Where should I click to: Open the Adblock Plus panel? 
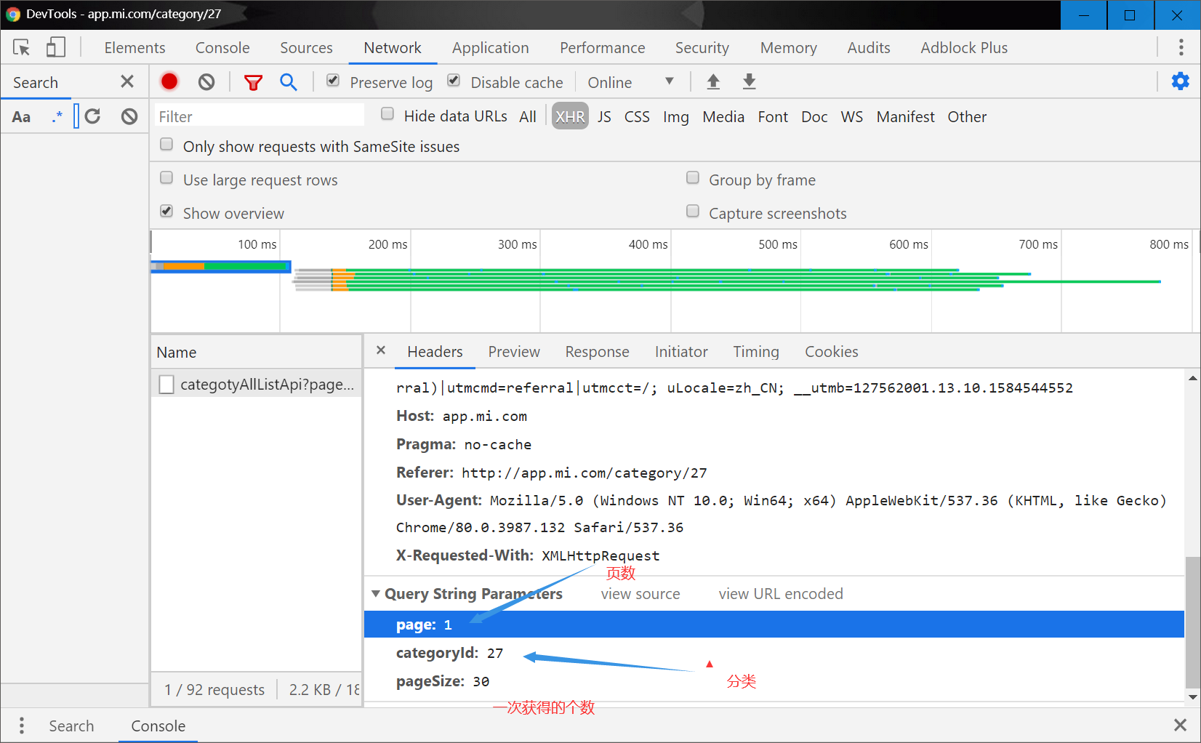(964, 48)
